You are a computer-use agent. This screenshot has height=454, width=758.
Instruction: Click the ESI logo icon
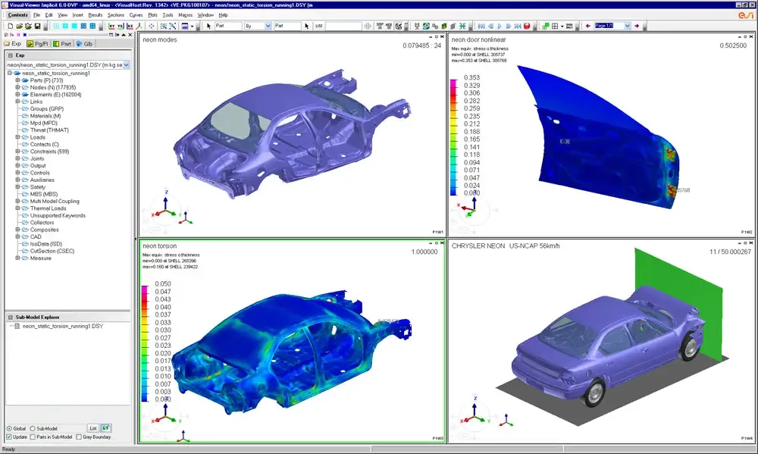tap(746, 15)
